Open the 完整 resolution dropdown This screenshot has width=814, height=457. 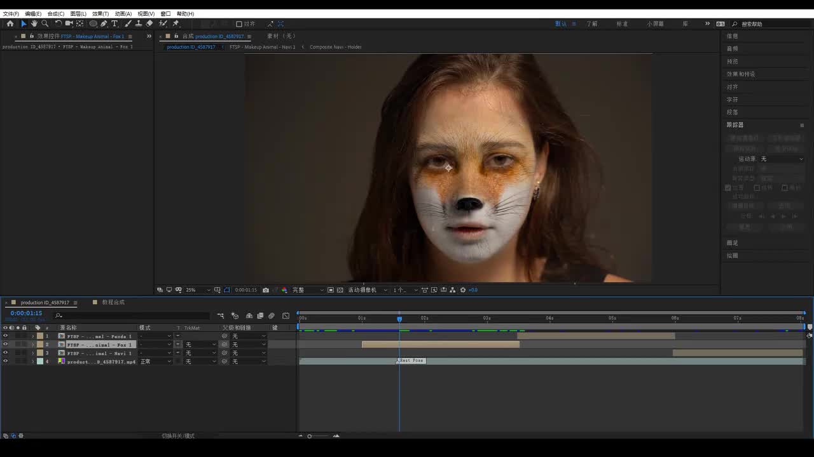(307, 290)
